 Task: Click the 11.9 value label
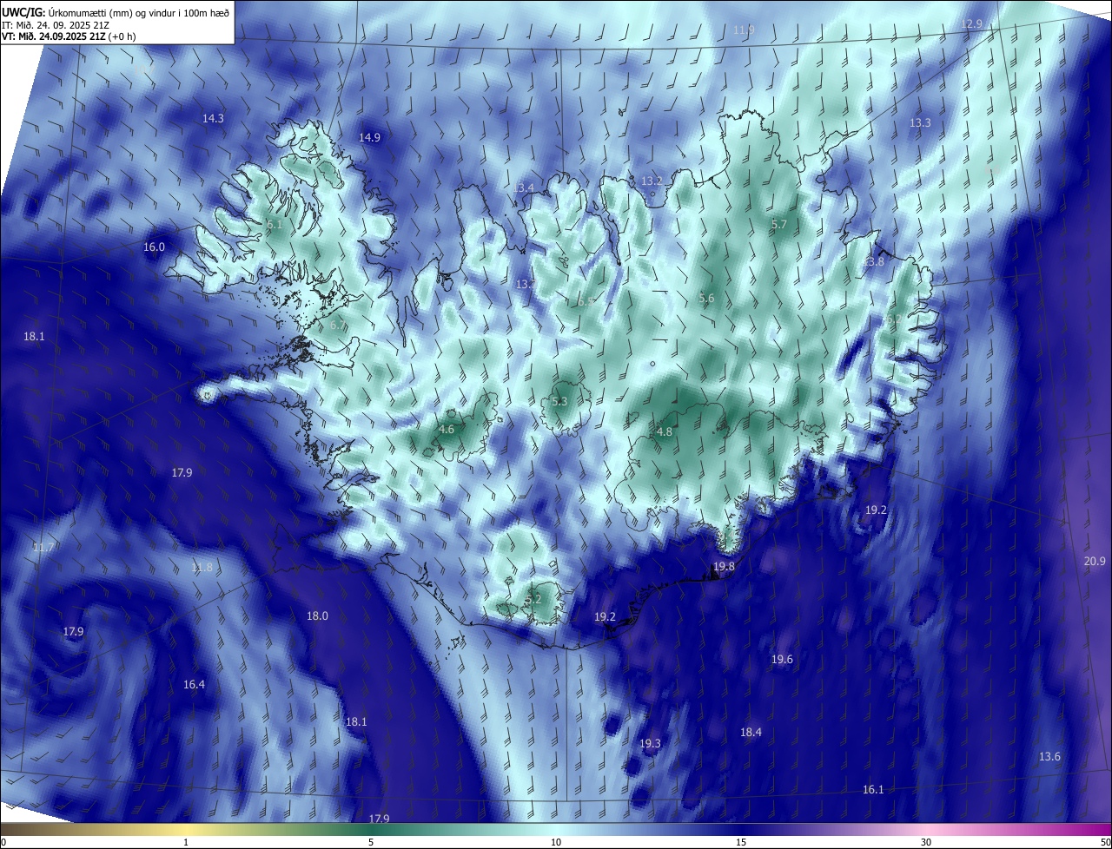pyautogui.click(x=744, y=30)
